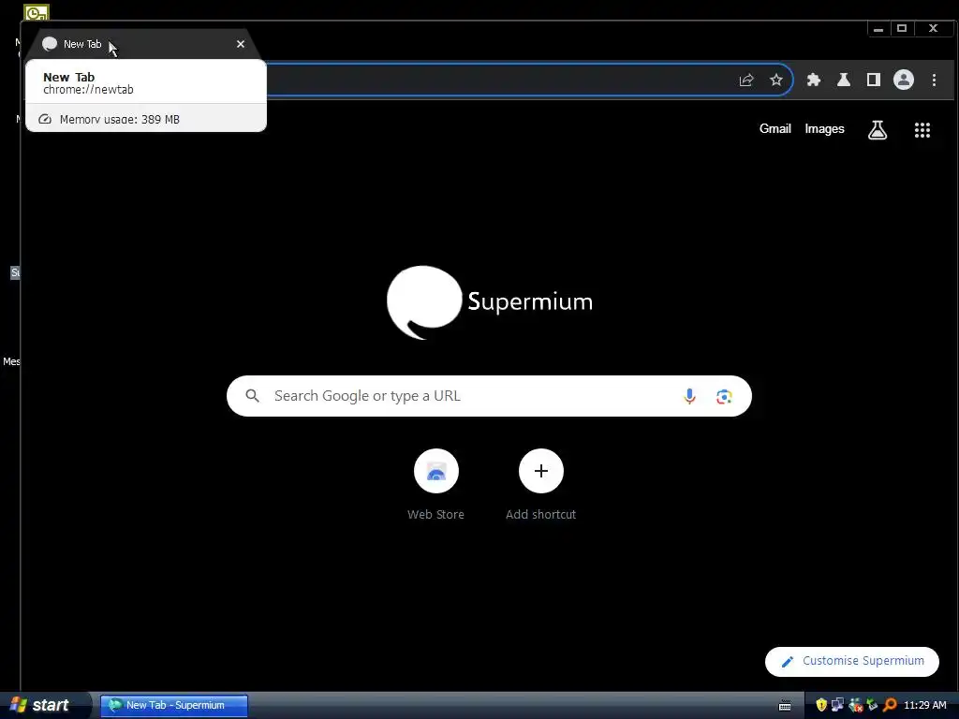Click the magnifier icon in the search box

pos(252,396)
